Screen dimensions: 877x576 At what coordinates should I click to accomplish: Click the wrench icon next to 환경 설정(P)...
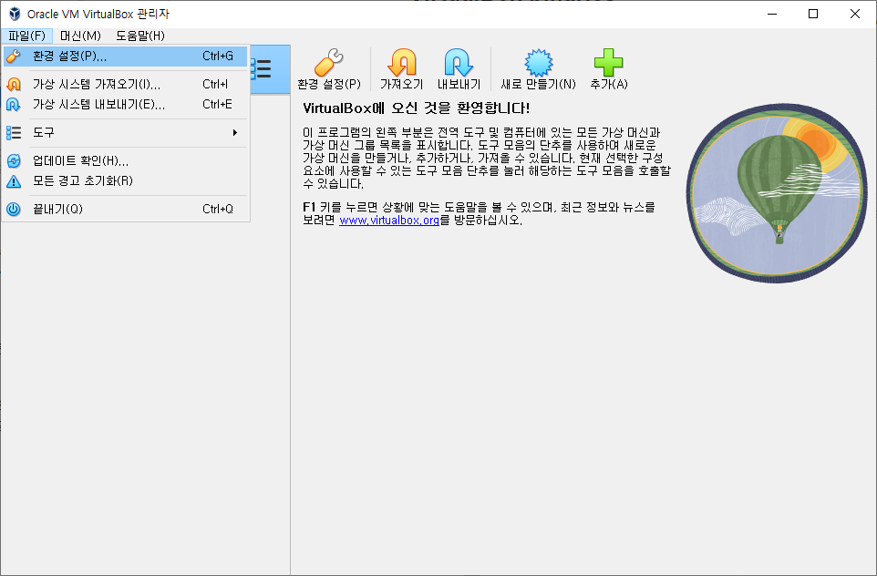(14, 56)
